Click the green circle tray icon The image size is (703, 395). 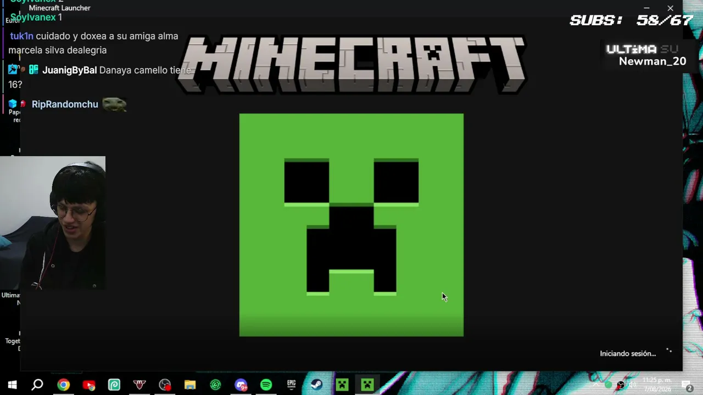(x=608, y=385)
